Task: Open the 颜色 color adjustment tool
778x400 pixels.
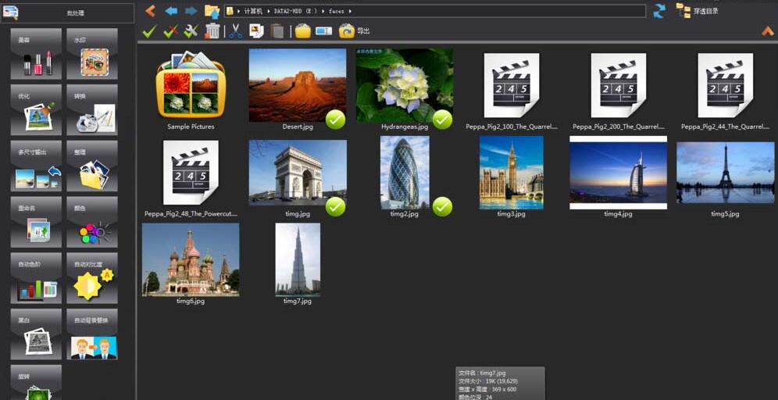Action: tap(92, 223)
